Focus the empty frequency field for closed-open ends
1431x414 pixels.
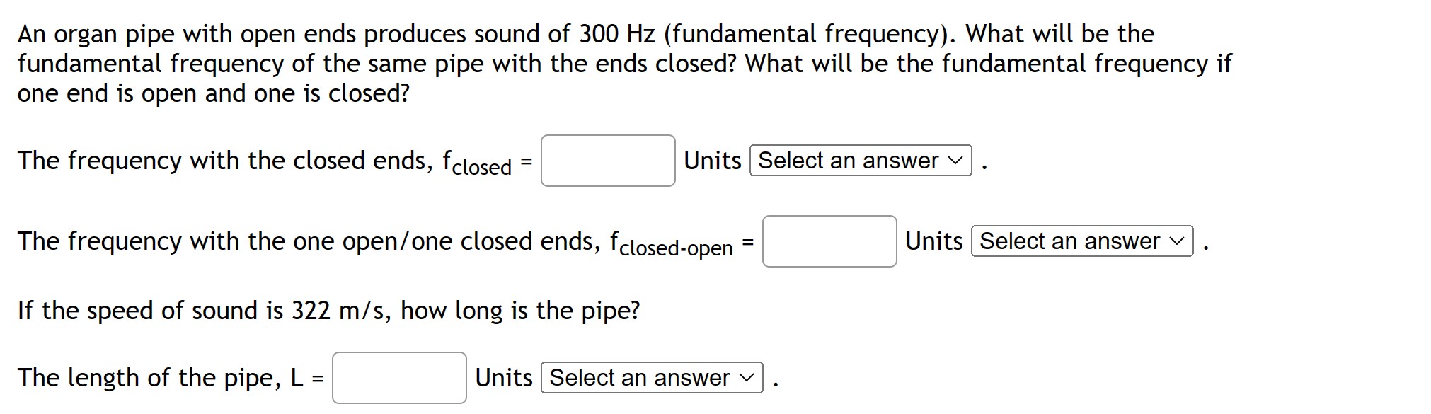[829, 241]
